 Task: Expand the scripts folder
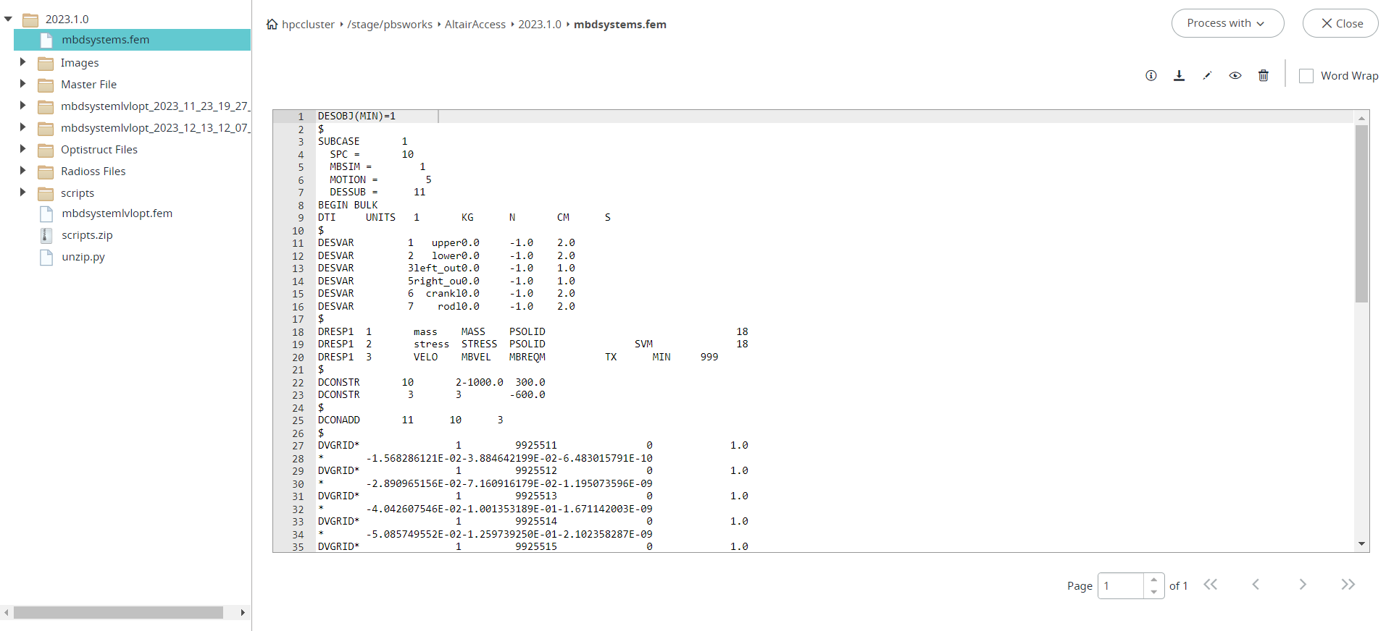(x=22, y=192)
